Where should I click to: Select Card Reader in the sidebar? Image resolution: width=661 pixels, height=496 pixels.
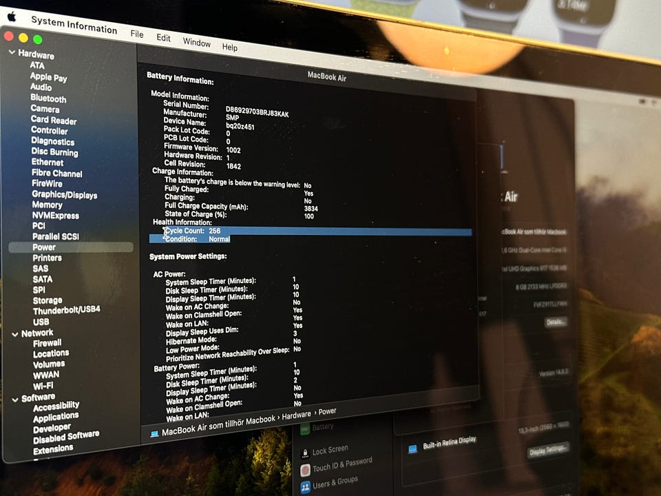point(54,120)
